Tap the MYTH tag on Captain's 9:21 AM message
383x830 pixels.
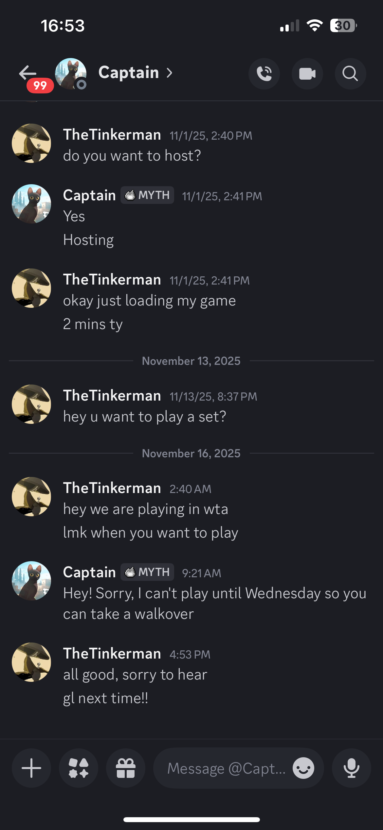pos(147,572)
